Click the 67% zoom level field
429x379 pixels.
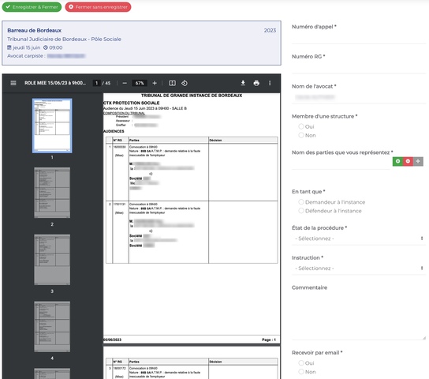click(x=140, y=83)
